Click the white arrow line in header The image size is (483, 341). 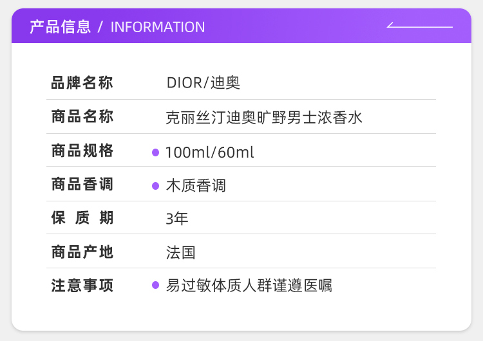point(419,27)
